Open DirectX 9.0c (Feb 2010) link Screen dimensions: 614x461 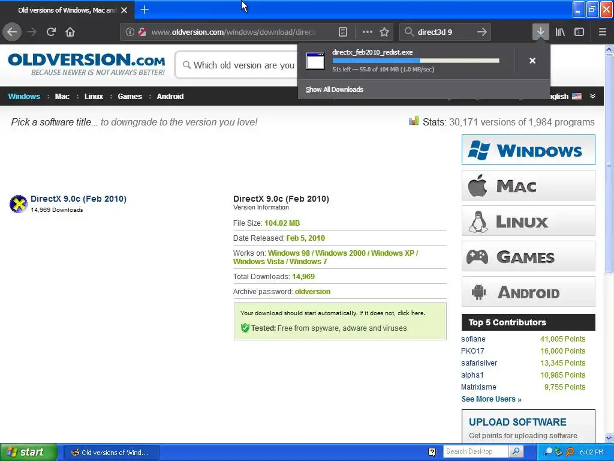click(79, 199)
